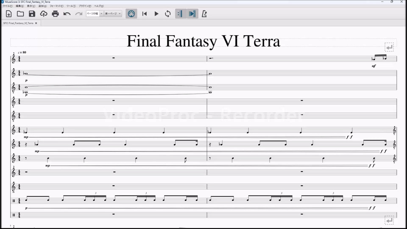Toggle the metronome icon

click(204, 14)
